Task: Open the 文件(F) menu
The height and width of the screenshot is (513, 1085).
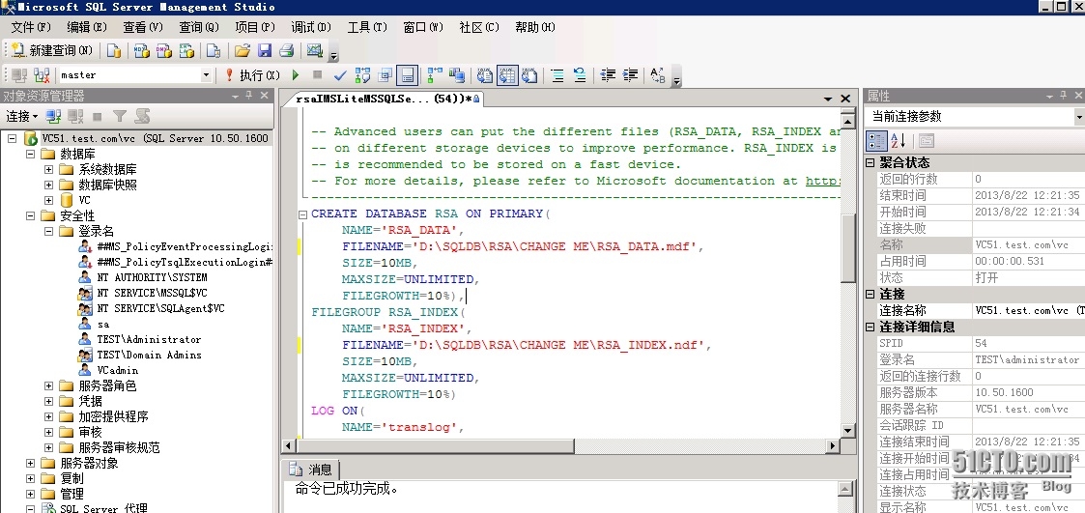Action: tap(31, 27)
